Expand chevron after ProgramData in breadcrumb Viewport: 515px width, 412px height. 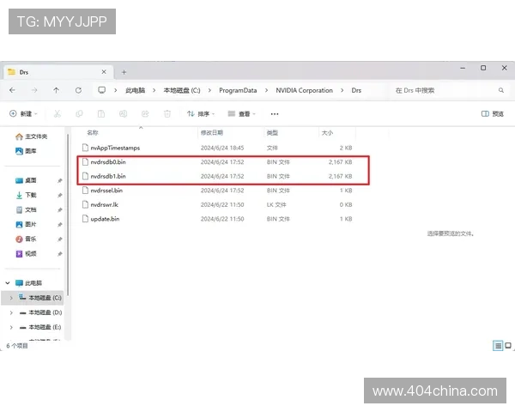pyautogui.click(x=266, y=90)
